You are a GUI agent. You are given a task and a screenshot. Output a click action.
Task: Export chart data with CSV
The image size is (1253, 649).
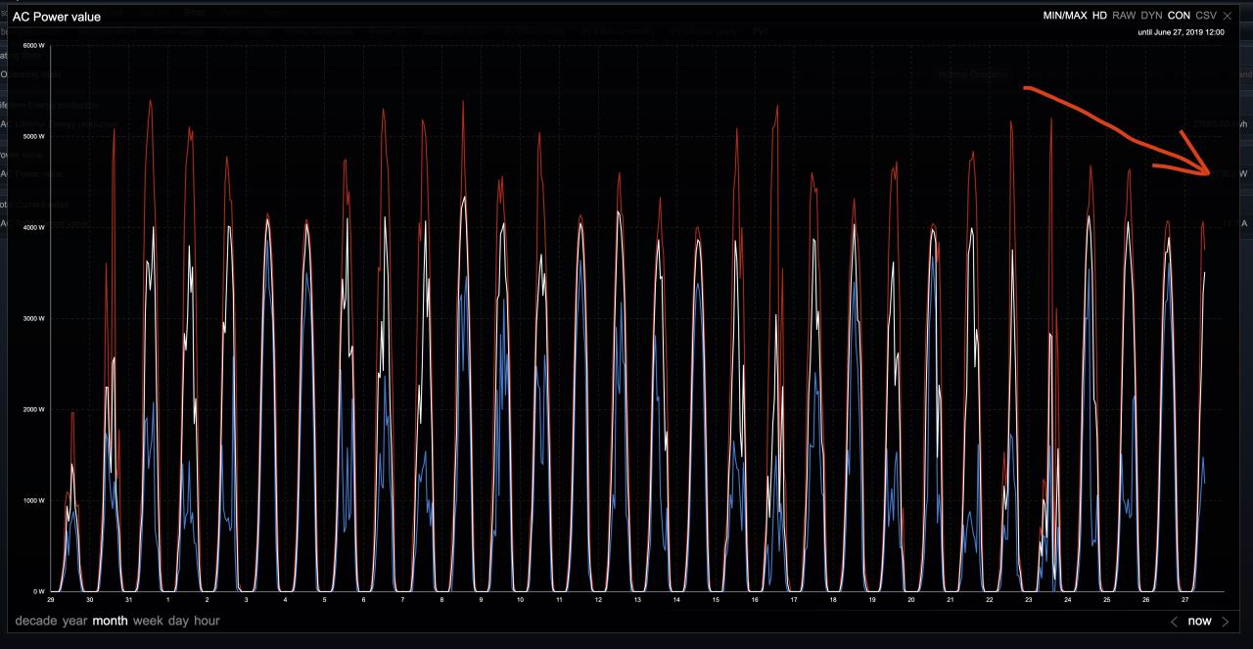point(1206,16)
